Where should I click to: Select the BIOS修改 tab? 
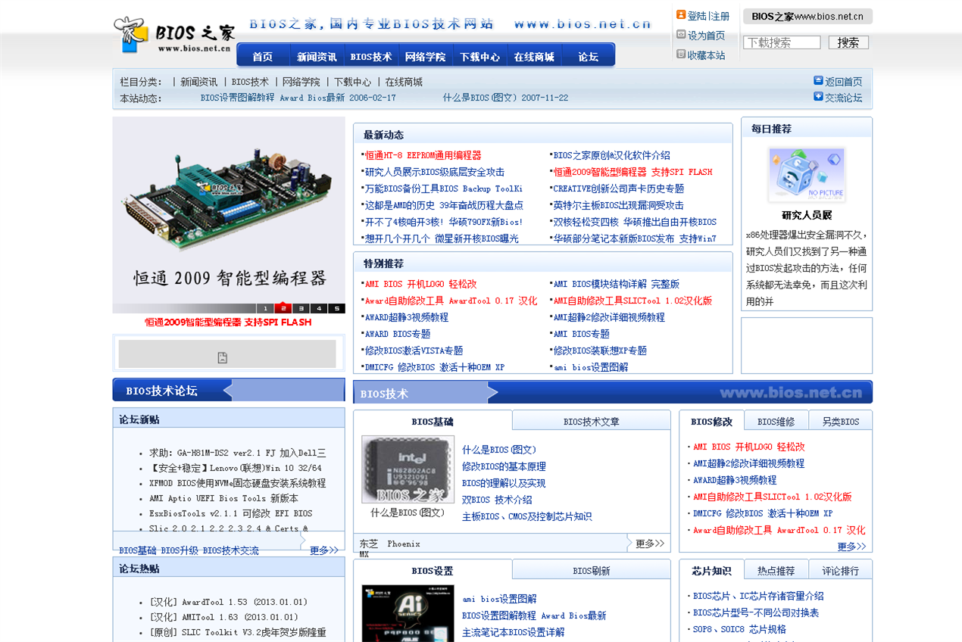click(711, 422)
